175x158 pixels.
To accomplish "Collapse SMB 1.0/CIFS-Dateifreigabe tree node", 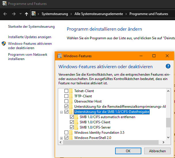I will pyautogui.click(x=61, y=112).
